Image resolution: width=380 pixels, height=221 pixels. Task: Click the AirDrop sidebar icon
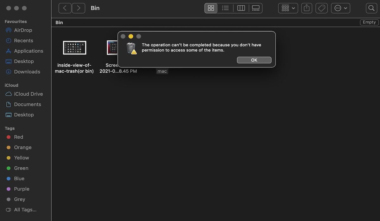pos(9,30)
